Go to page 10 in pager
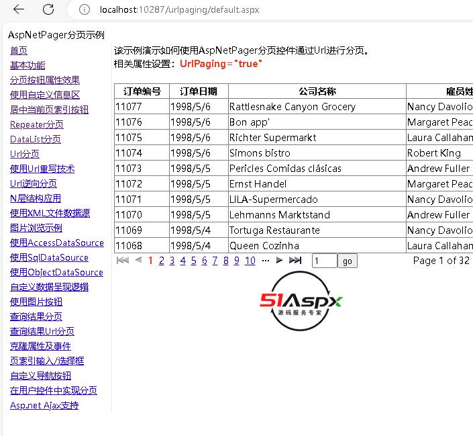 (250, 261)
